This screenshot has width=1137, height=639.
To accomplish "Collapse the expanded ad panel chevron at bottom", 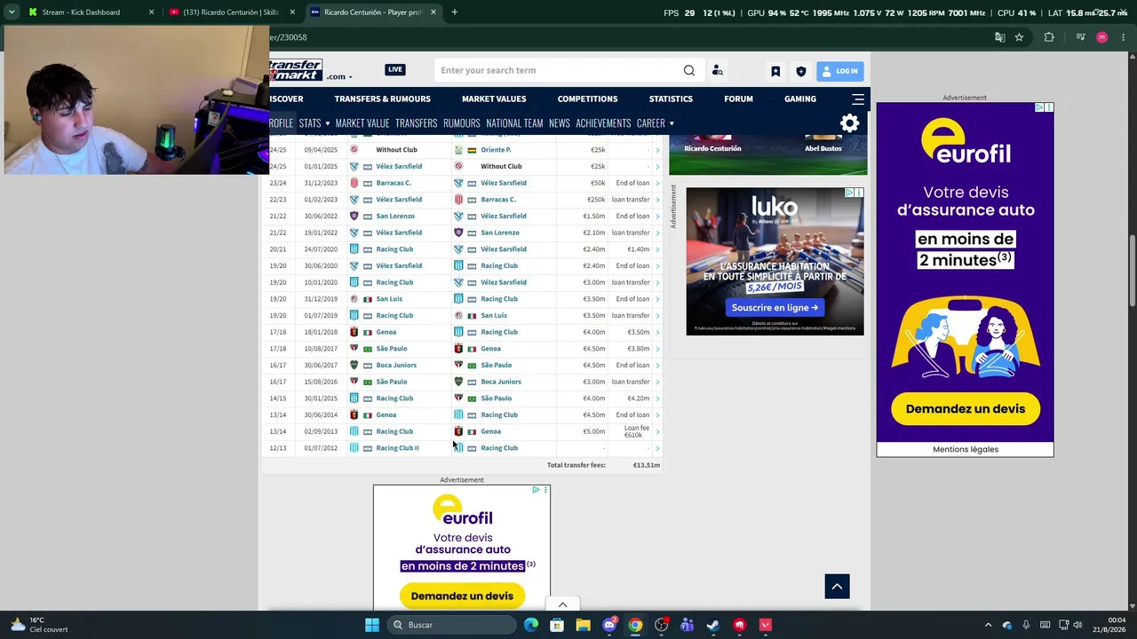I will tap(562, 604).
